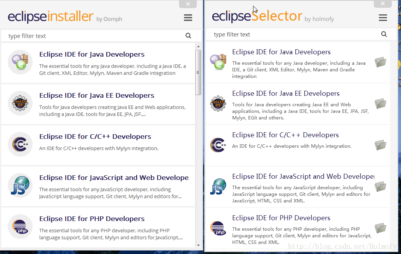Click the eclipseinstaller logo
The width and height of the screenshot is (401, 254).
tap(50, 17)
